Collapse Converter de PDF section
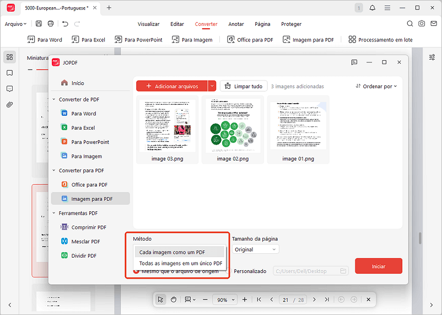 click(x=54, y=99)
